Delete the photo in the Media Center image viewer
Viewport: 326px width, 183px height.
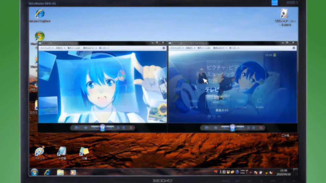[261, 128]
